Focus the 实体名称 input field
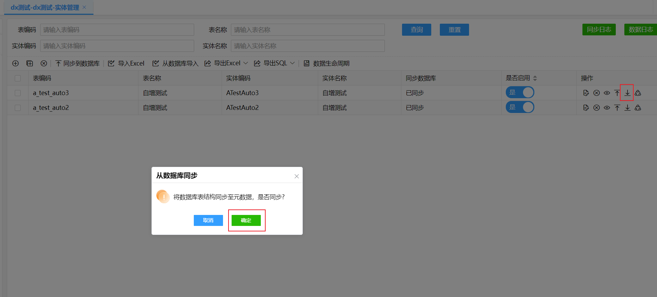657x297 pixels. point(308,46)
